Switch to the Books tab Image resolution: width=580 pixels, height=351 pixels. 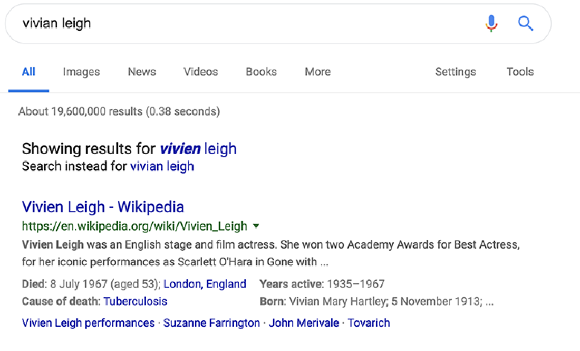260,71
